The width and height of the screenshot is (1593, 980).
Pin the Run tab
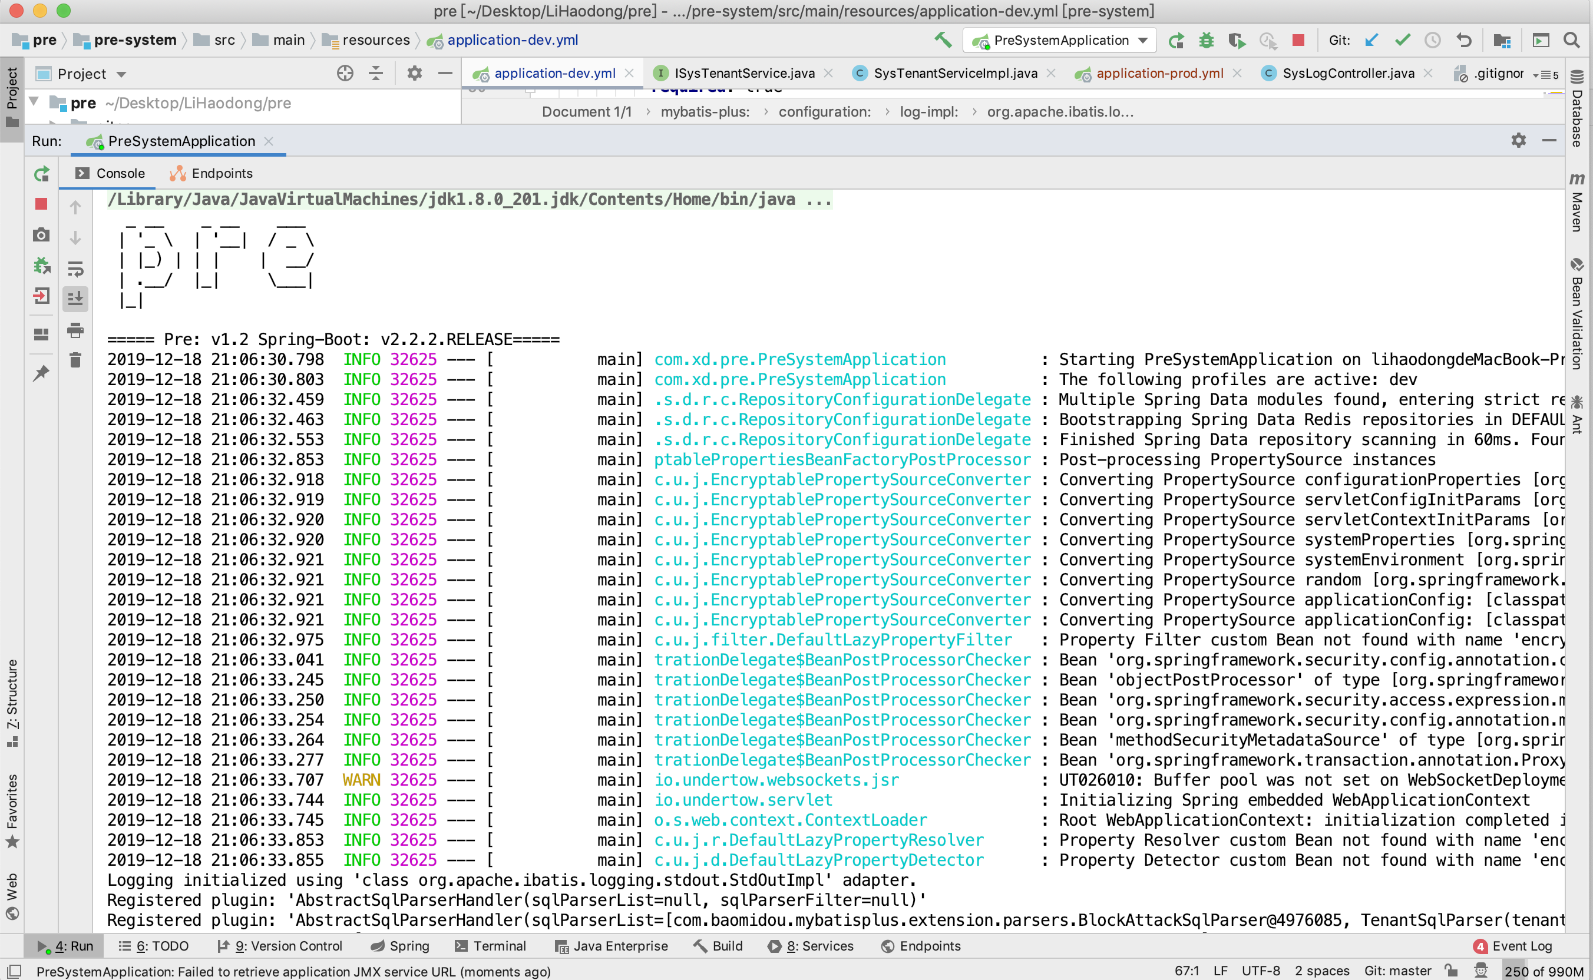(41, 373)
